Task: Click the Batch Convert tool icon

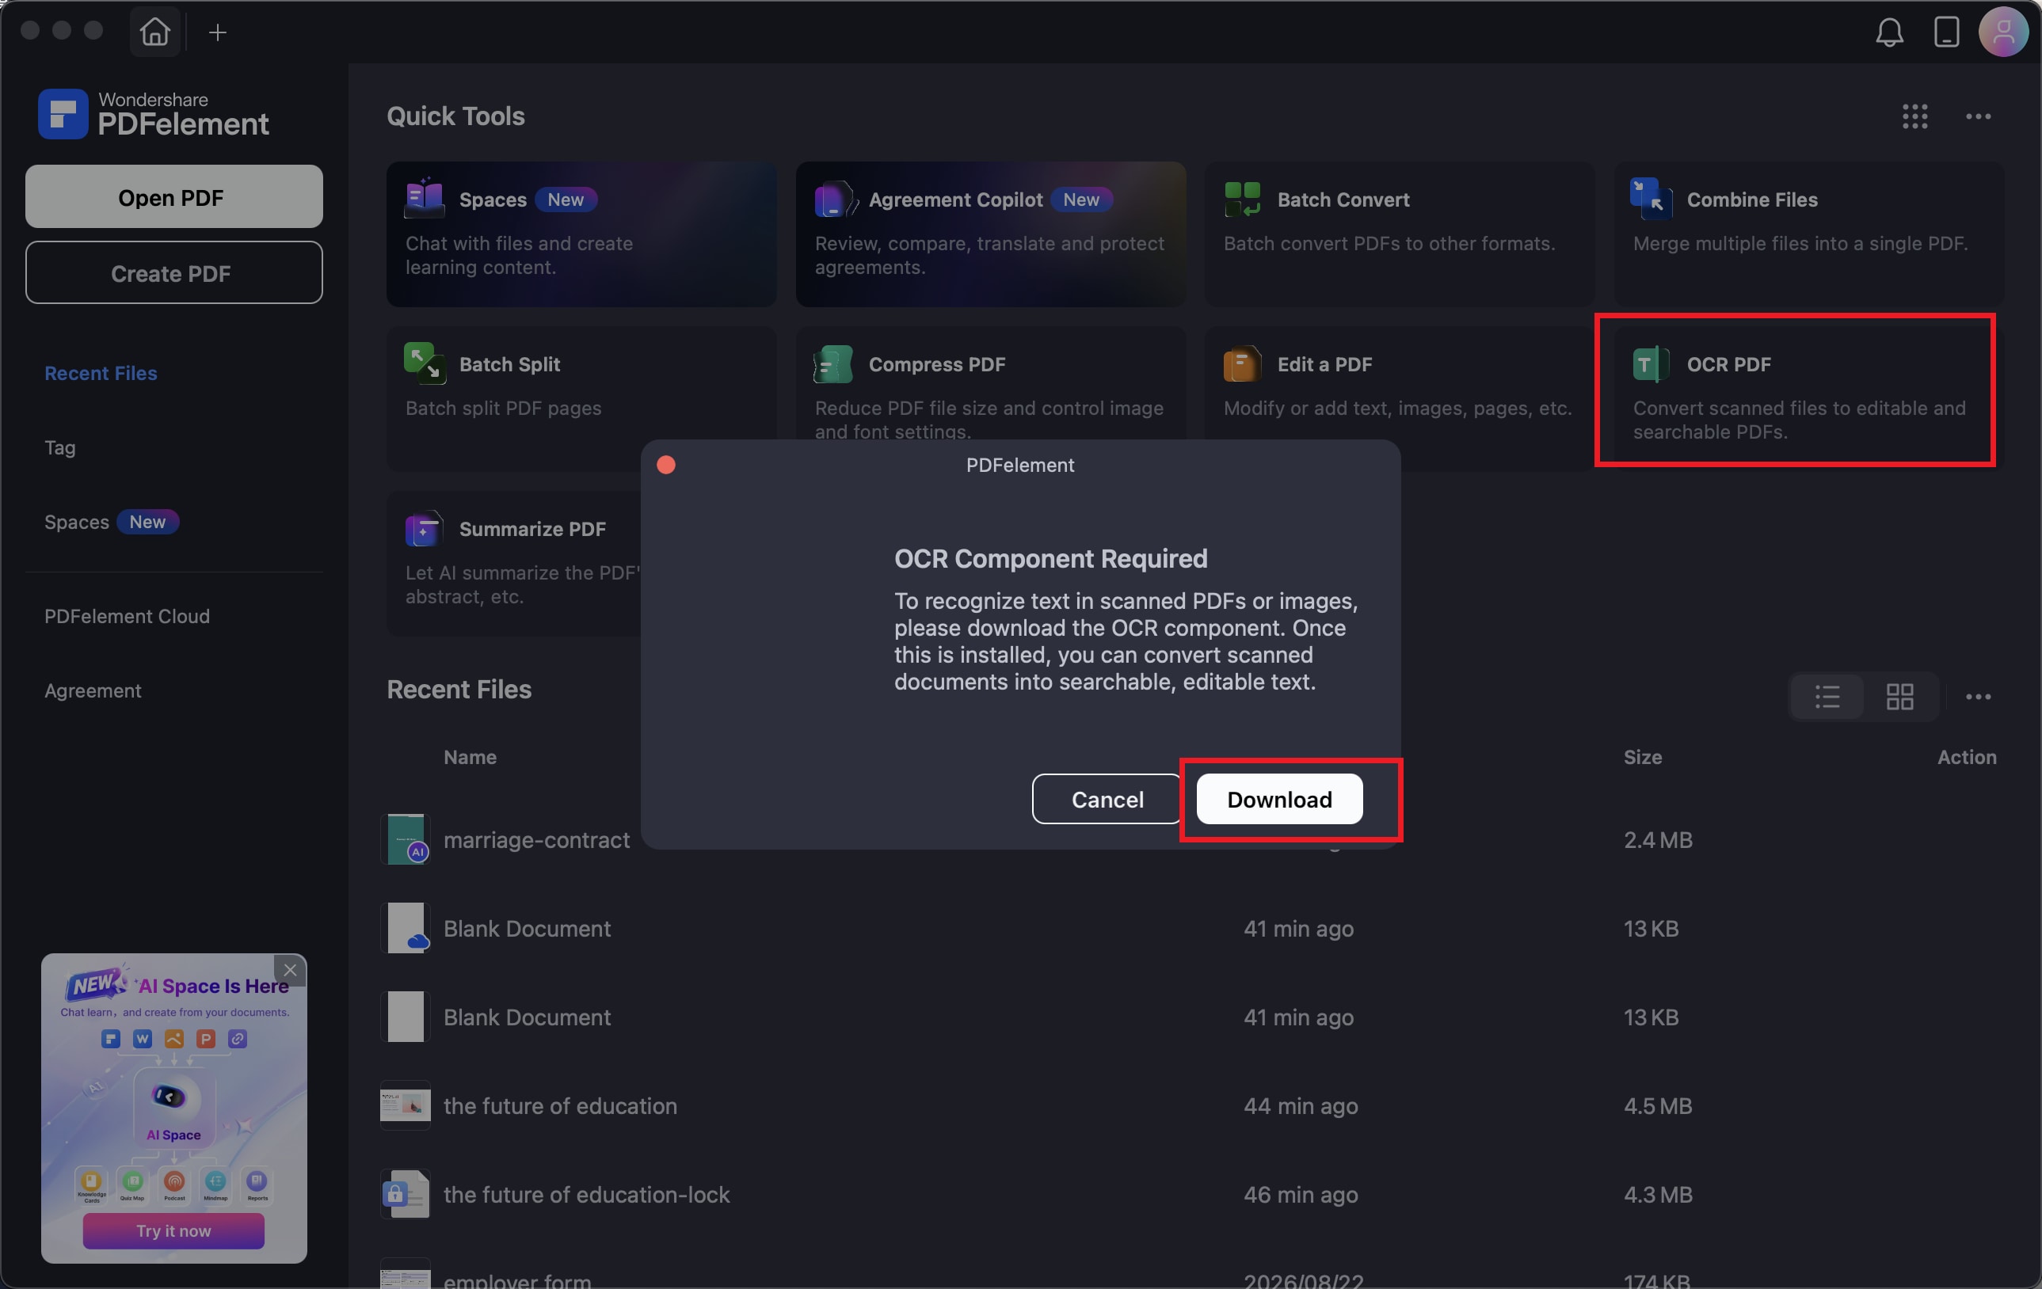Action: (1242, 198)
